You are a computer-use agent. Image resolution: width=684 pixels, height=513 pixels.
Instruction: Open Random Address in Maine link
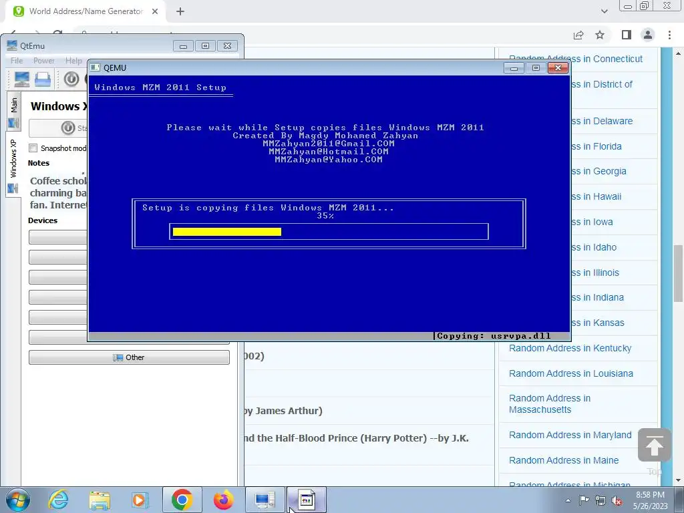coord(564,460)
